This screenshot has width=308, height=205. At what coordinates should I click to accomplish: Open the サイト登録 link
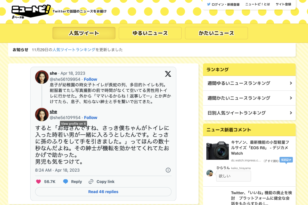click(283, 5)
